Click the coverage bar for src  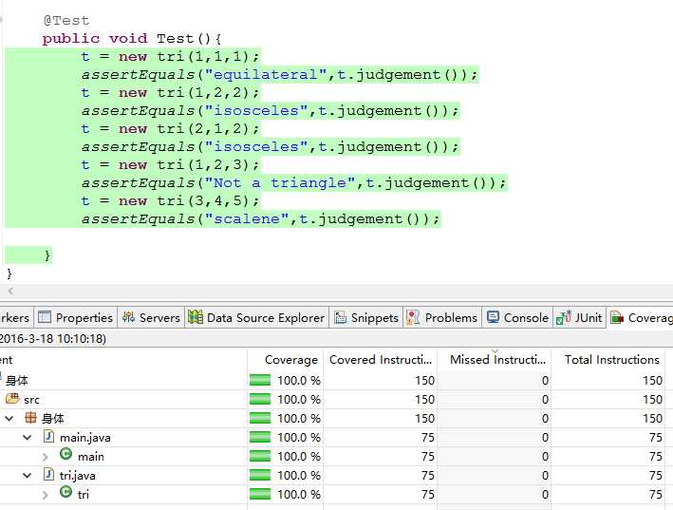click(x=260, y=399)
